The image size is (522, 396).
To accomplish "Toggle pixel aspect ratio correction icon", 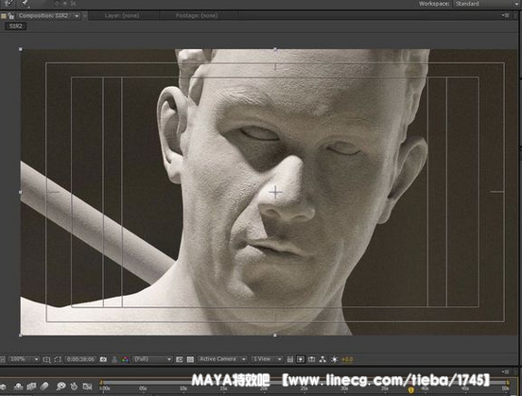I will (x=290, y=359).
